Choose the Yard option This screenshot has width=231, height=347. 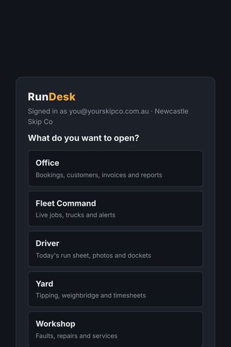click(116, 289)
